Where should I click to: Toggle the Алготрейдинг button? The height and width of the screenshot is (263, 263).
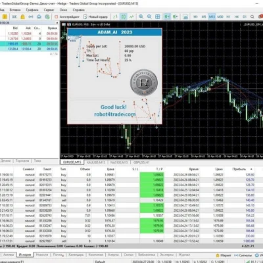coord(67,16)
